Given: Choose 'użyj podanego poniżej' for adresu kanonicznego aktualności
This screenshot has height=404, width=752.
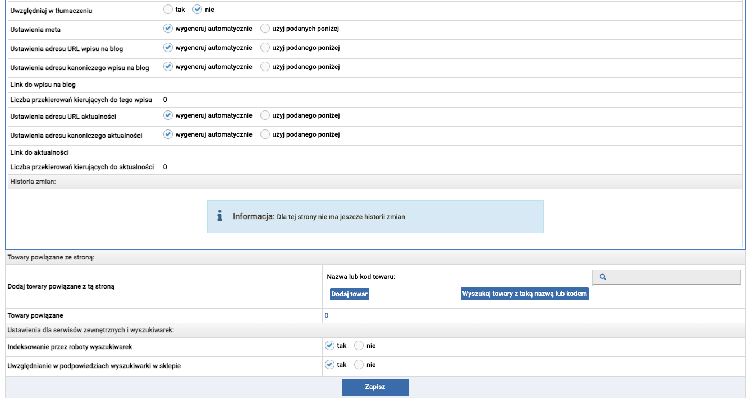Looking at the screenshot, I should pyautogui.click(x=265, y=134).
